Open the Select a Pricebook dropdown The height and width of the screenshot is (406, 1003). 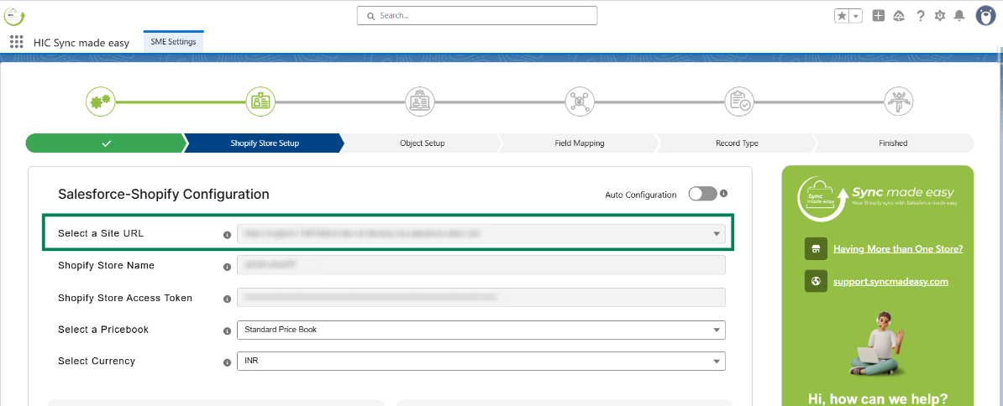(481, 330)
